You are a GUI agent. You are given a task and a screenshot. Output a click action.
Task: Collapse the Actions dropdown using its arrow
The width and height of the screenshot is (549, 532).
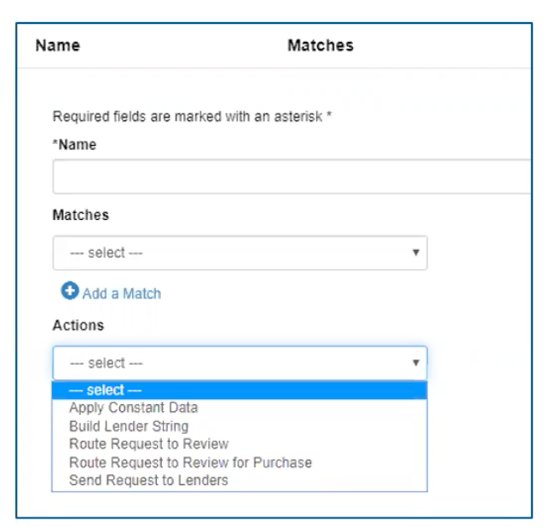tap(415, 363)
